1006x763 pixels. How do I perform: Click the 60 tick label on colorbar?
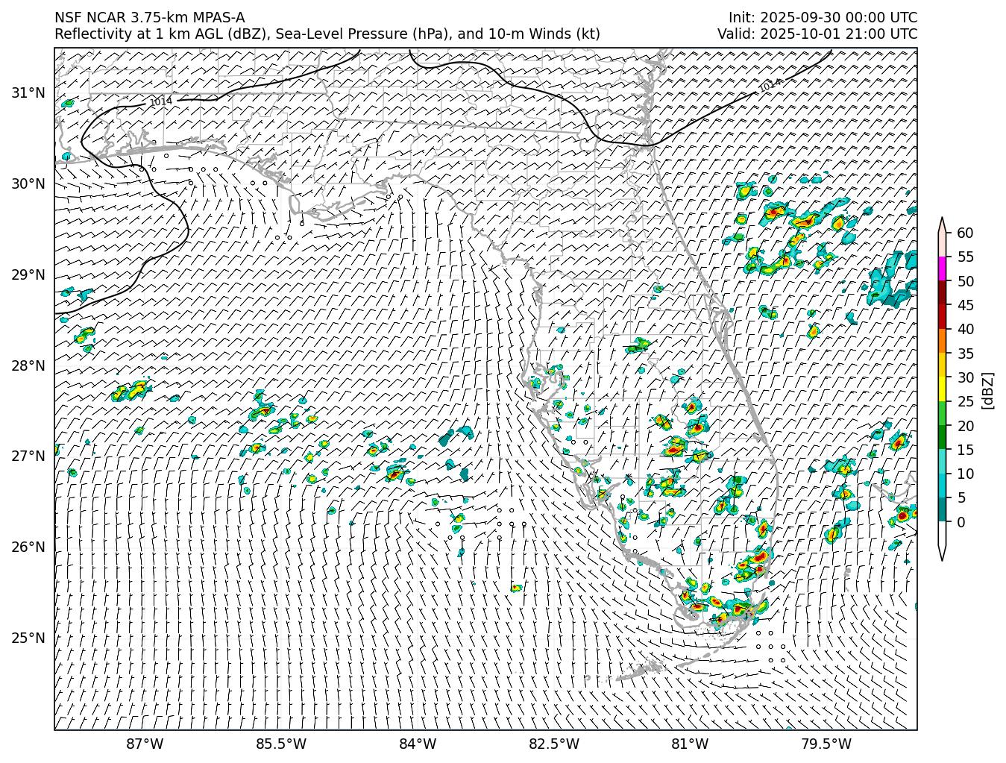(x=965, y=233)
